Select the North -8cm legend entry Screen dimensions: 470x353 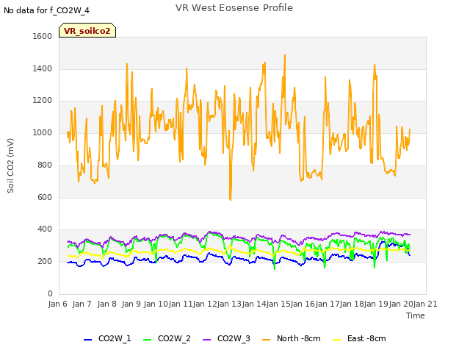292,338
